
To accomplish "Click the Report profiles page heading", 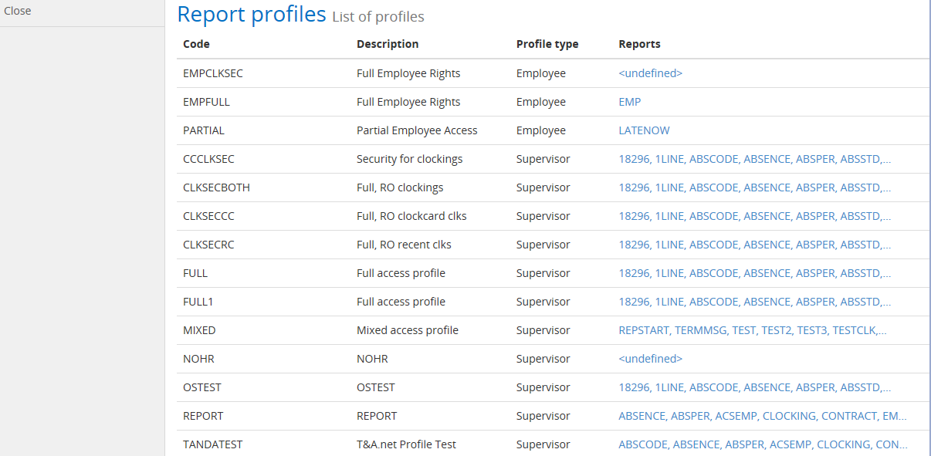I will click(252, 15).
